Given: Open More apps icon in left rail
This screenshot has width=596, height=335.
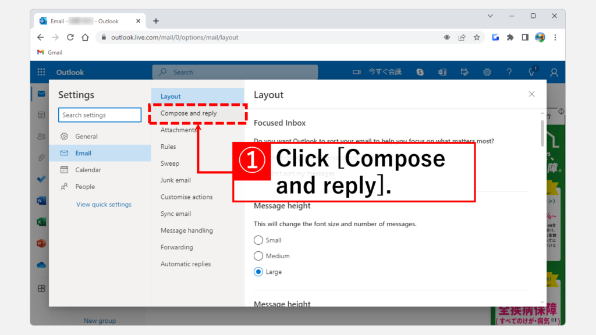Looking at the screenshot, I should [x=41, y=288].
